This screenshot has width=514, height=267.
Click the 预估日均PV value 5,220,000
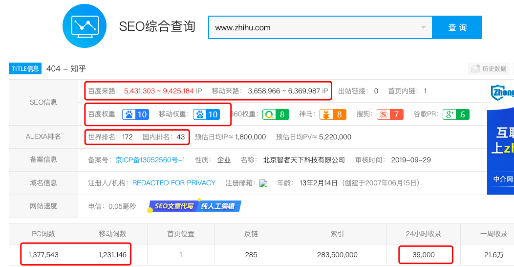click(335, 137)
